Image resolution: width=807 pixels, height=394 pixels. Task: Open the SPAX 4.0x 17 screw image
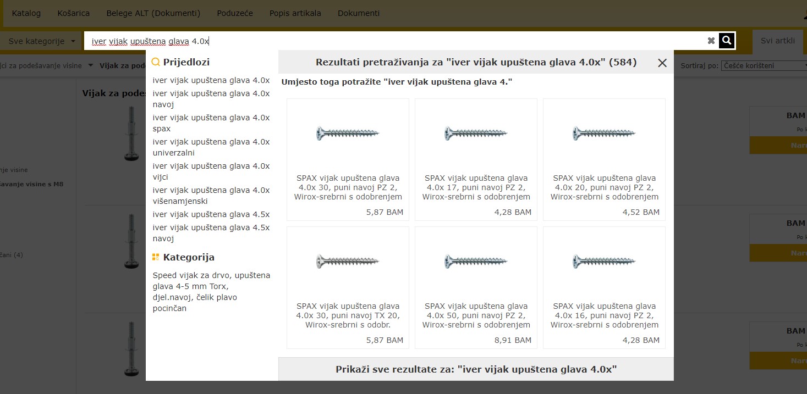click(476, 133)
